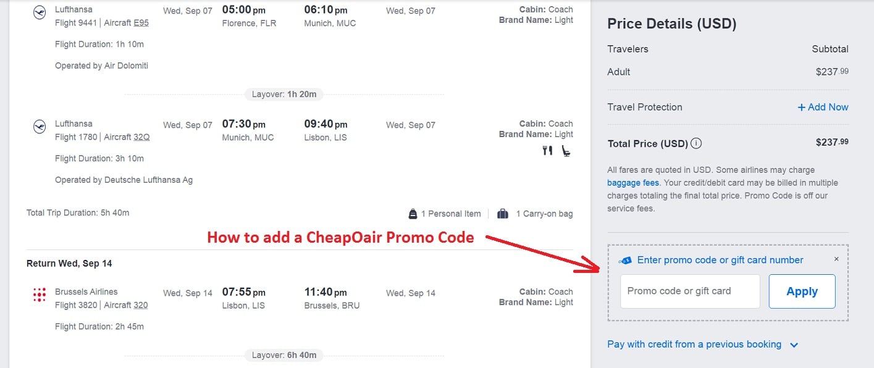The height and width of the screenshot is (368, 874).
Task: Click the Brussels Airlines logo icon
Action: pos(39,295)
